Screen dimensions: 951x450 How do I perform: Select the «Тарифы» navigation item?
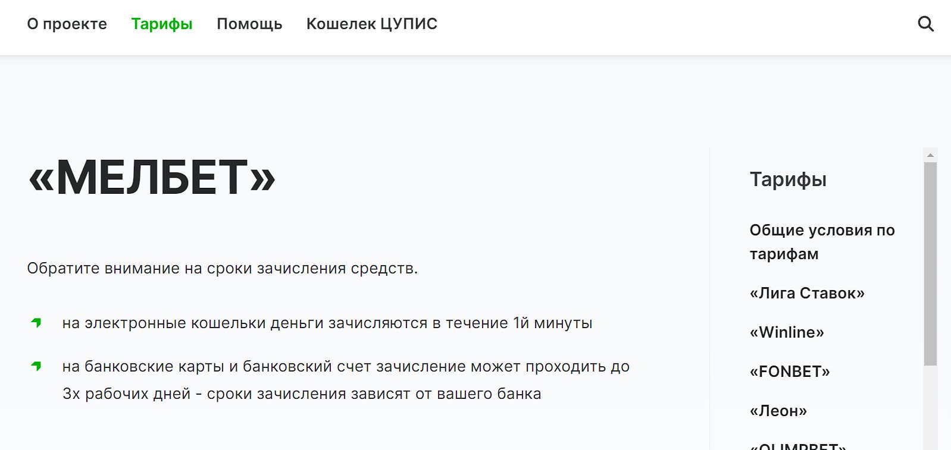tap(162, 24)
